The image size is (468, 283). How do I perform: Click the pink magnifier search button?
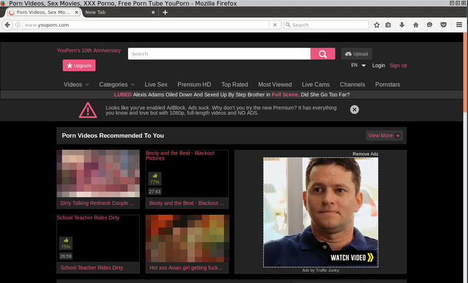(323, 54)
